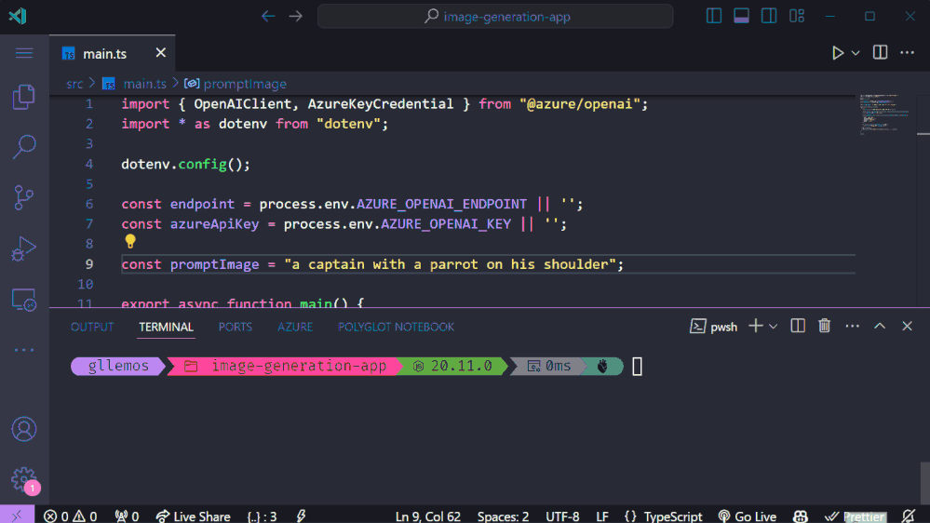Open the dropdown arrow beside Run button
The width and height of the screenshot is (930, 523).
(856, 53)
